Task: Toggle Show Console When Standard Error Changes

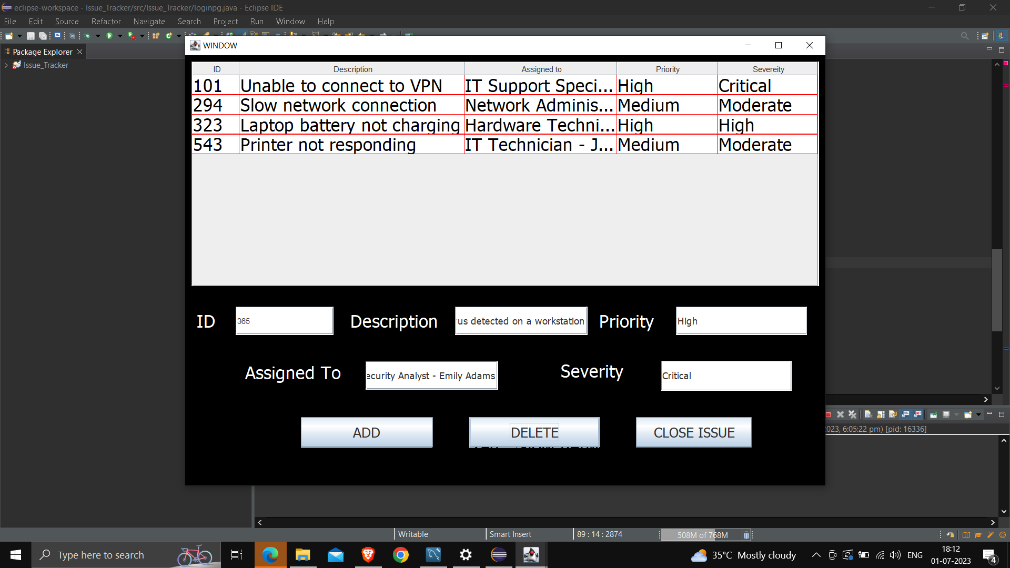Action: (918, 414)
